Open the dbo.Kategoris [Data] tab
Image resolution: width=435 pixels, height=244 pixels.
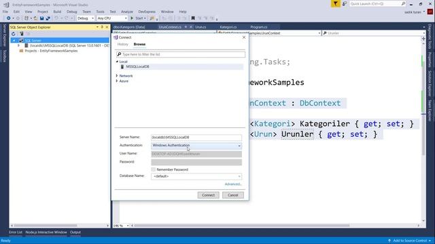129,27
